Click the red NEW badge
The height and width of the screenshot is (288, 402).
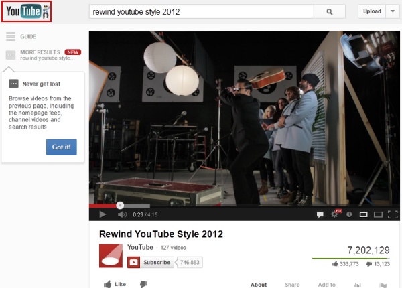coord(73,52)
